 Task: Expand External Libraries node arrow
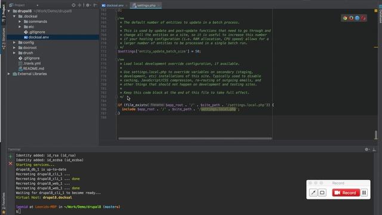click(x=9, y=74)
